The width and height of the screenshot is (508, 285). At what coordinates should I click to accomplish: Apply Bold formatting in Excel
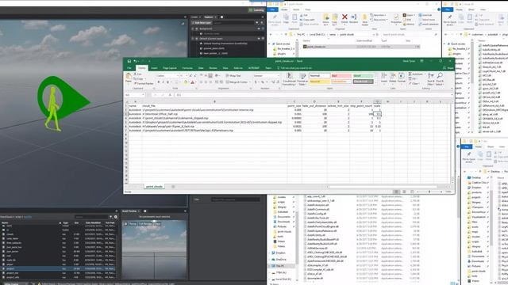tap(159, 82)
